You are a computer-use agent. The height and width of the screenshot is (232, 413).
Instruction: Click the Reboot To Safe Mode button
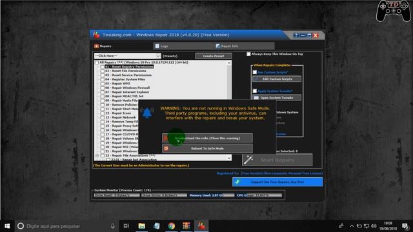[208, 148]
